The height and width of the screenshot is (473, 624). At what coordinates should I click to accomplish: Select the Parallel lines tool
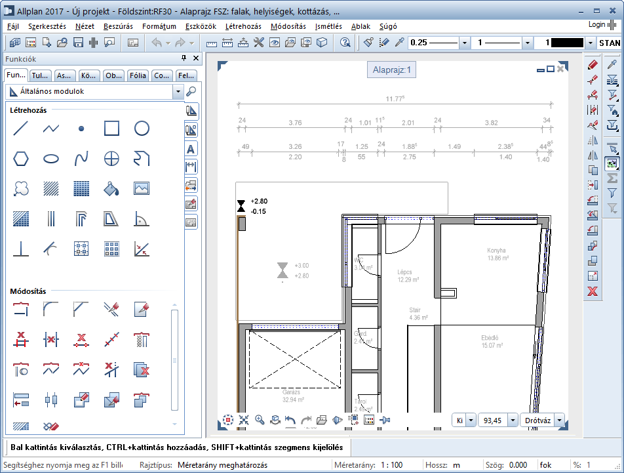(51, 219)
